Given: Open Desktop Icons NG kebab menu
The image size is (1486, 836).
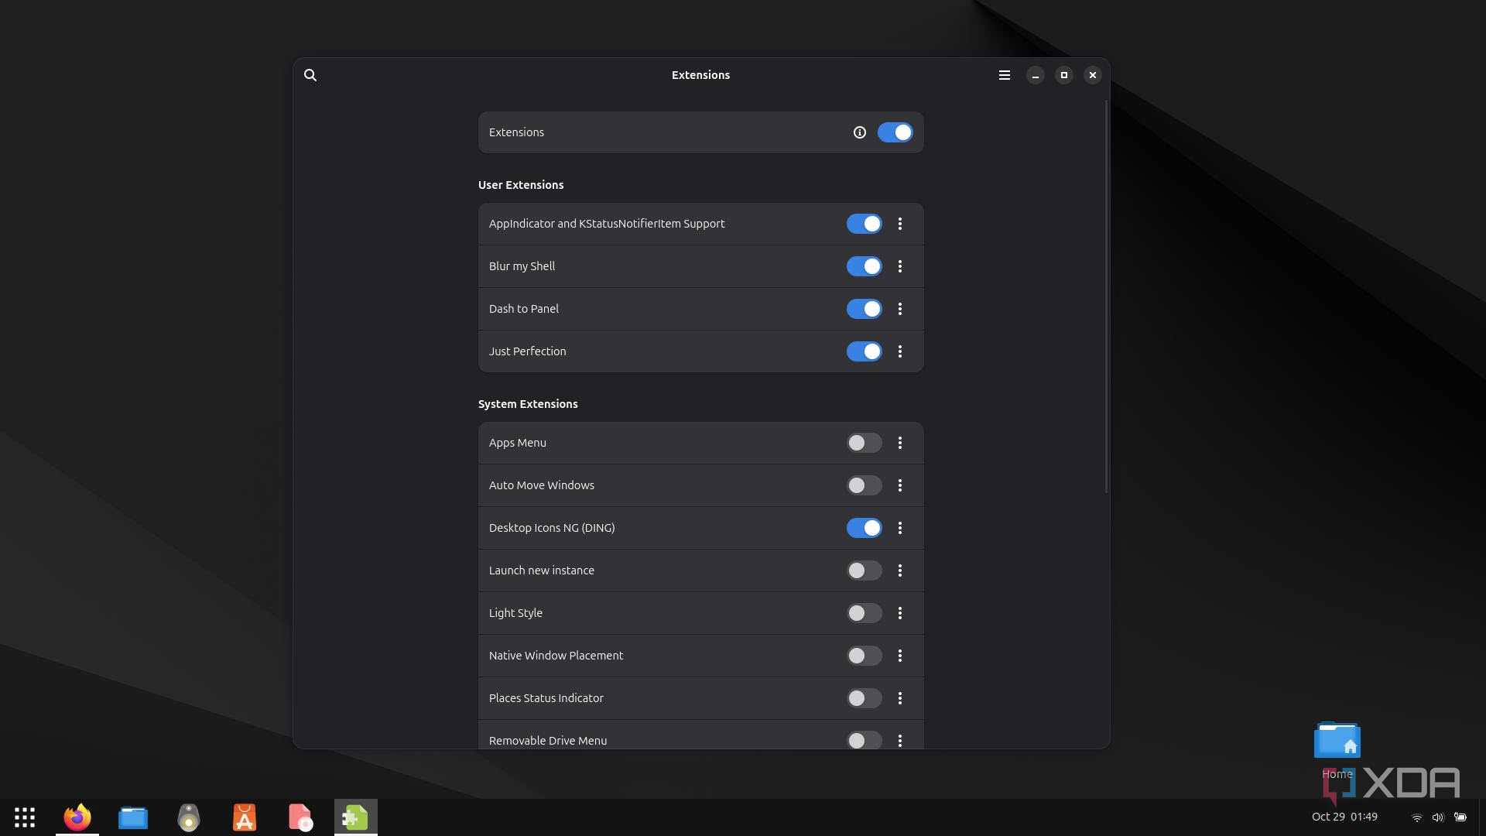Looking at the screenshot, I should (x=899, y=528).
